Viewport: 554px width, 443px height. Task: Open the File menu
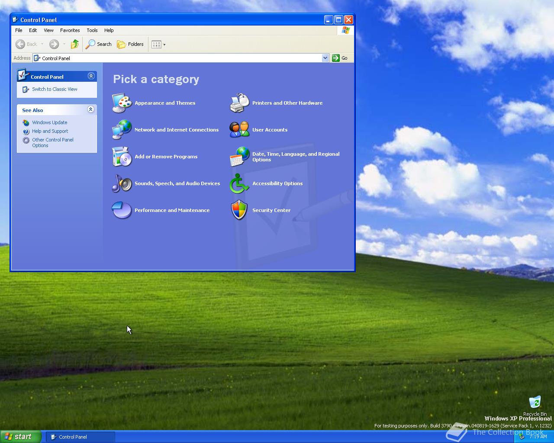point(19,30)
